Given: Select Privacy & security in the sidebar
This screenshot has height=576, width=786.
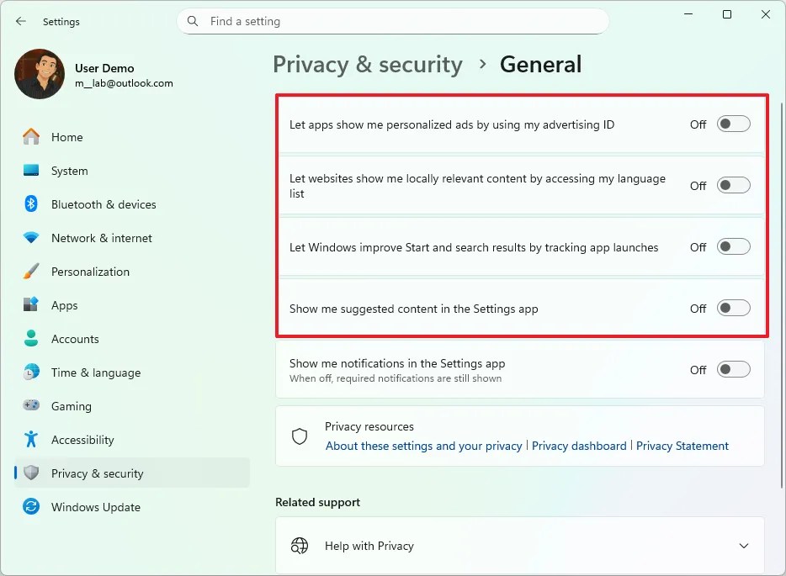Looking at the screenshot, I should (98, 473).
